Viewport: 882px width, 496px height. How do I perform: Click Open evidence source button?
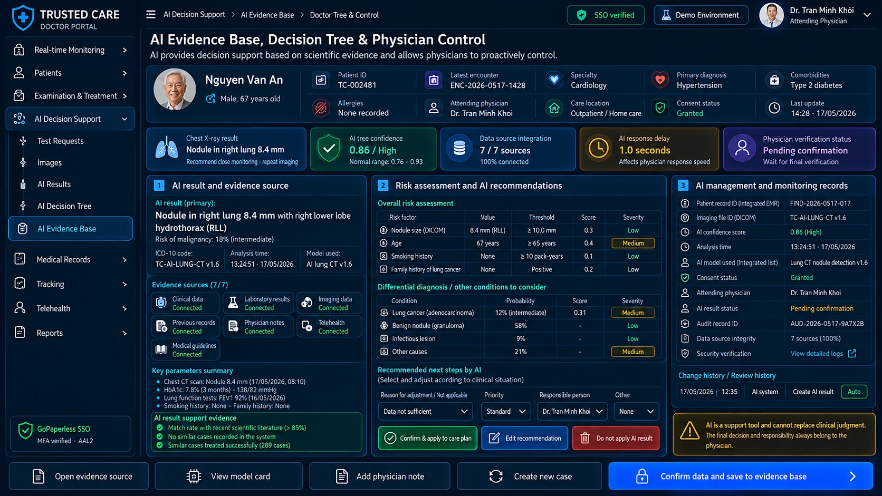[79, 476]
